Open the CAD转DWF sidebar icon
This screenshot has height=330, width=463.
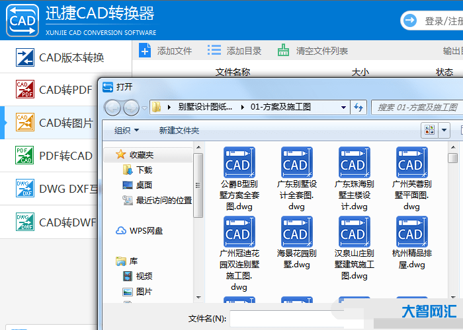[25, 222]
